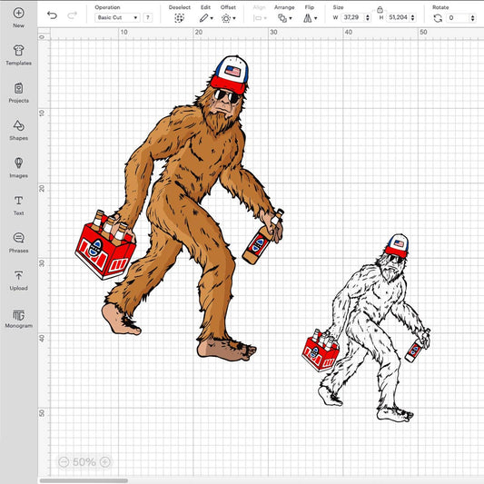Open the Edit pencil menu
Image resolution: width=484 pixels, height=484 pixels.
(206, 18)
